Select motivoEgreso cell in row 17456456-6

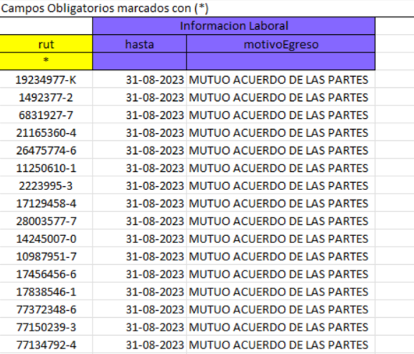(x=281, y=274)
